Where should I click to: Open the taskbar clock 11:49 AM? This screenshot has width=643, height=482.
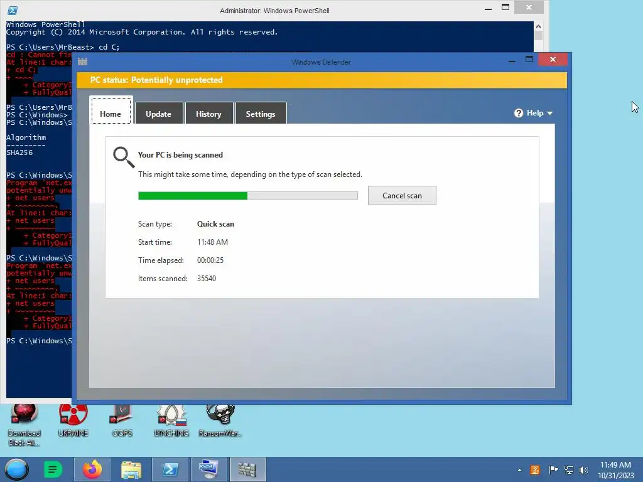615,470
